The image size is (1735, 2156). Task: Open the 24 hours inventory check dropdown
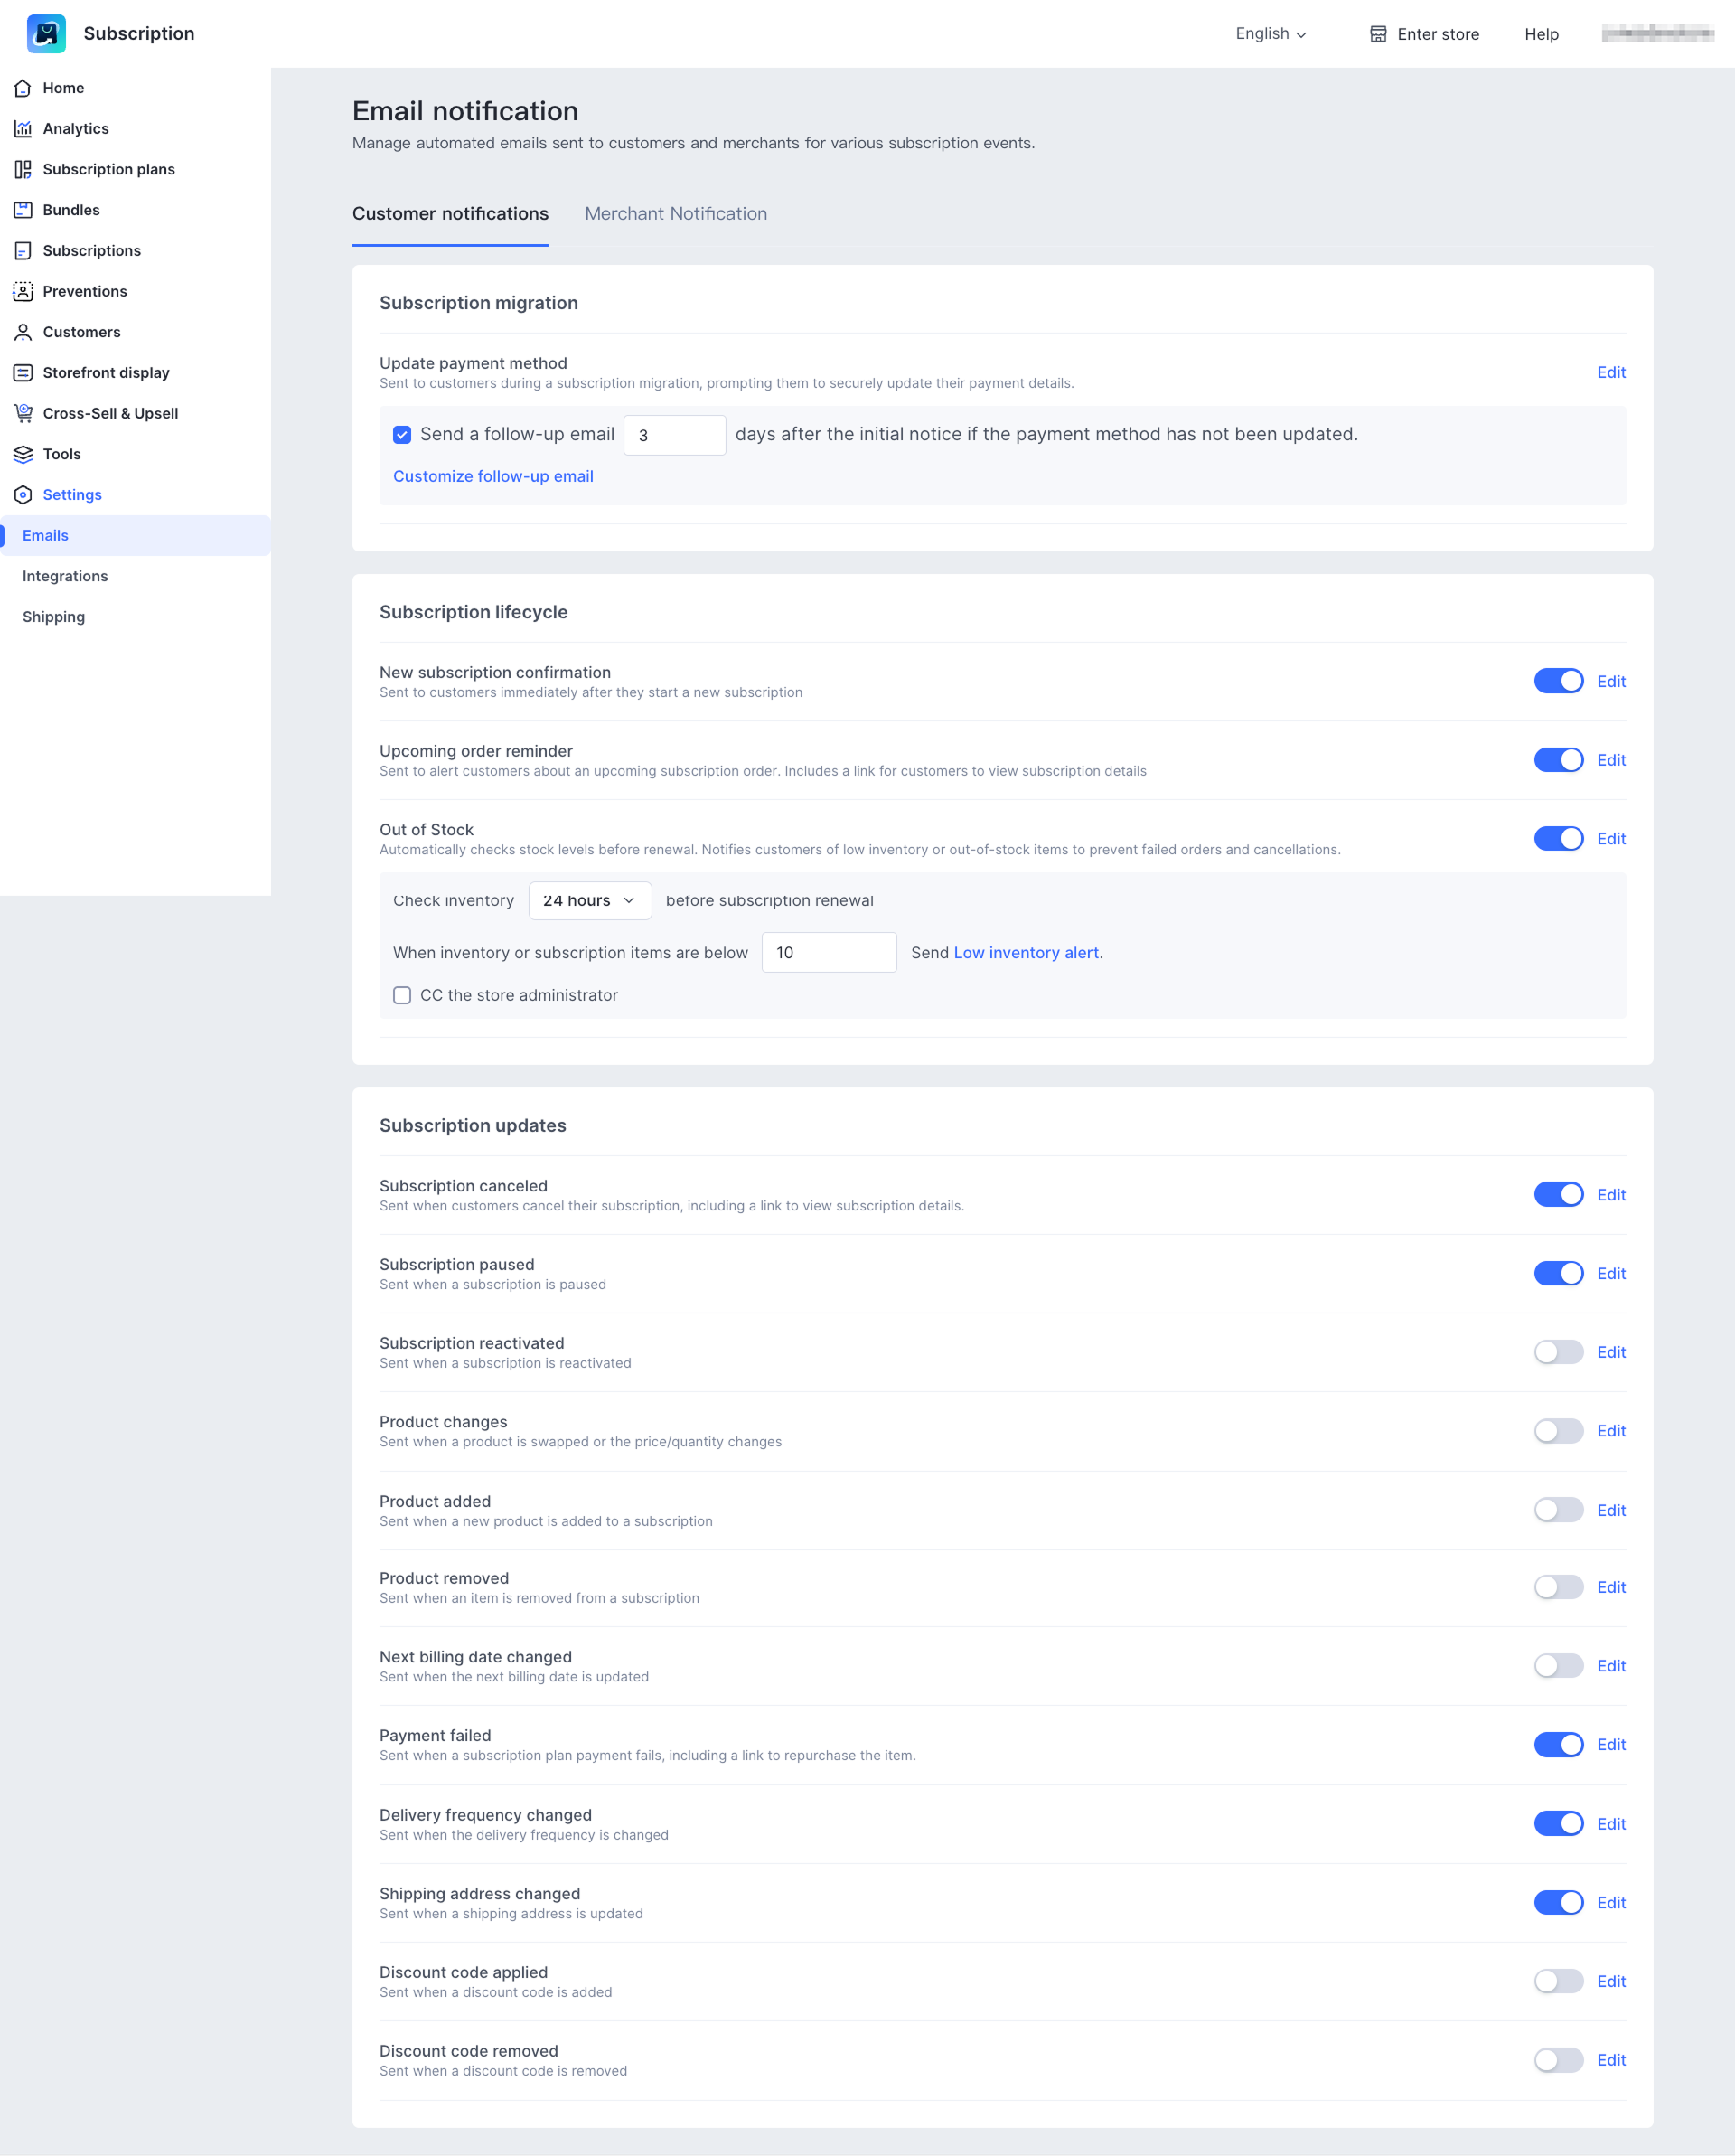590,900
